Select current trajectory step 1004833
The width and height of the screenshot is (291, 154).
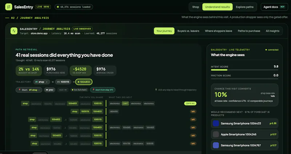84,82
